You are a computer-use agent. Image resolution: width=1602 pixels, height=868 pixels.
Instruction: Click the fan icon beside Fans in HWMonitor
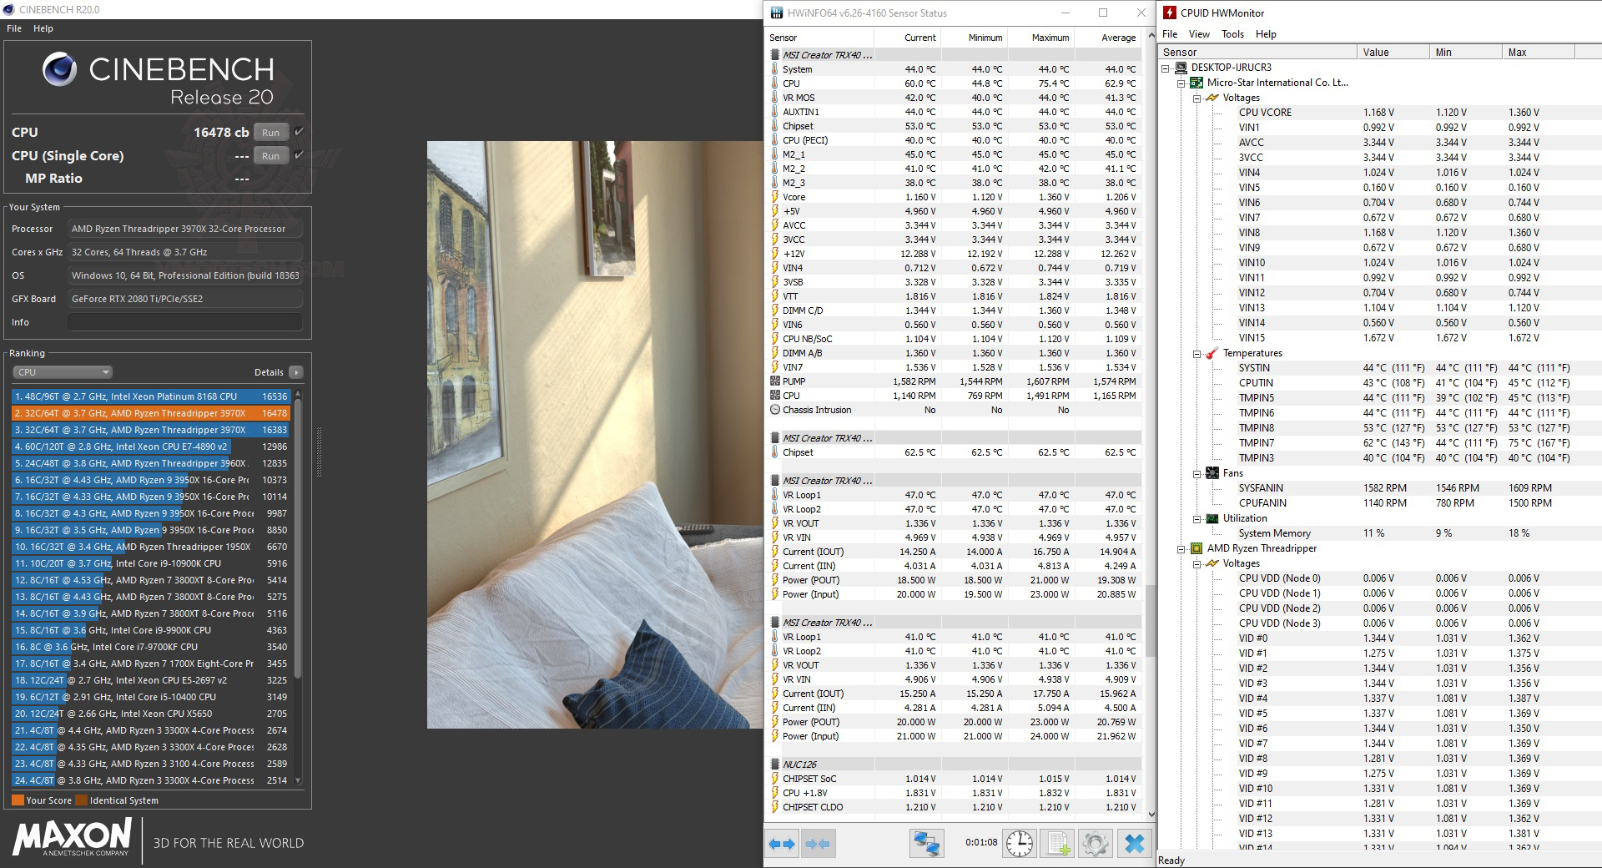(x=1212, y=473)
